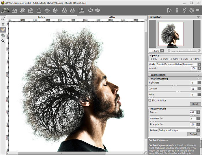Viewport: 202px width, 155px height.
Task: Click the AKVIS home page logo icon
Action: tap(5, 10)
